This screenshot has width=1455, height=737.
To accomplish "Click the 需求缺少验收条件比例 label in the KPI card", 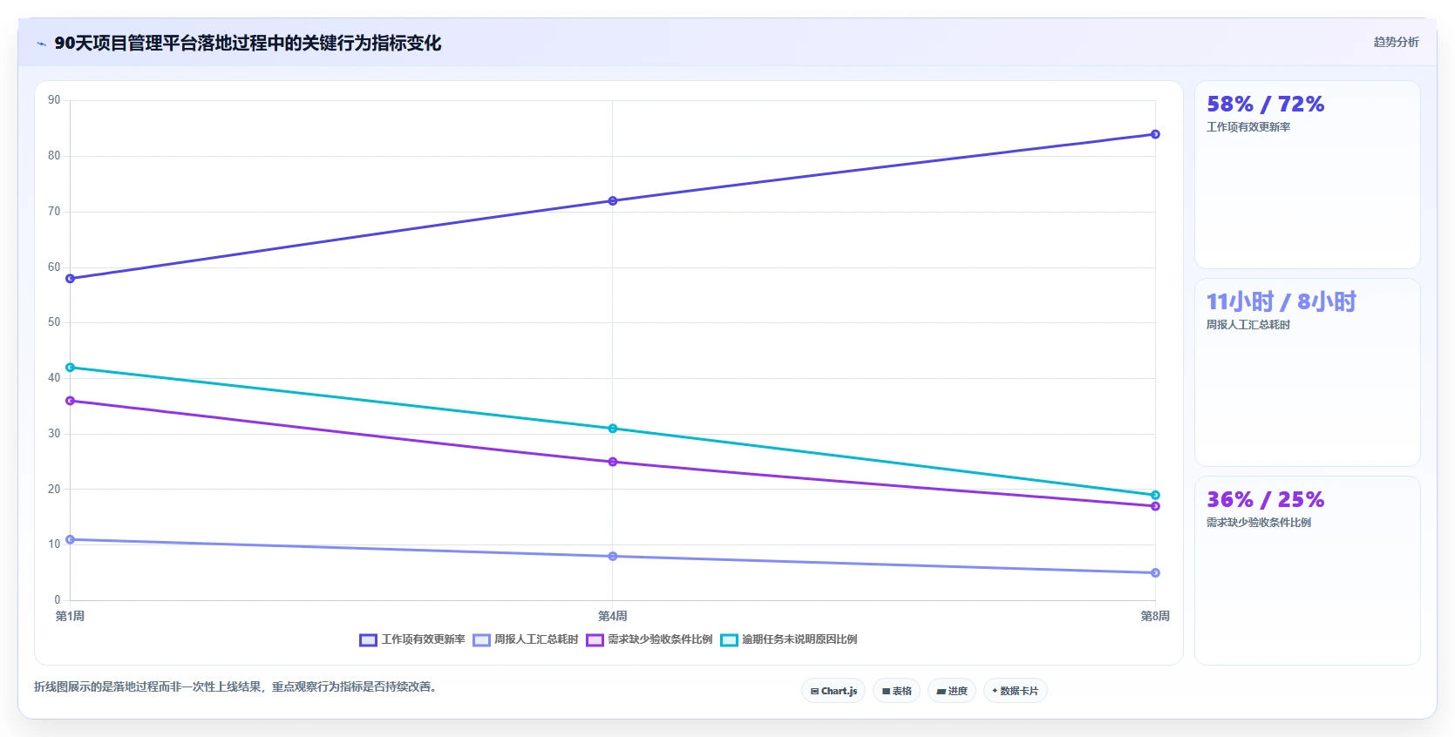I will point(1259,523).
